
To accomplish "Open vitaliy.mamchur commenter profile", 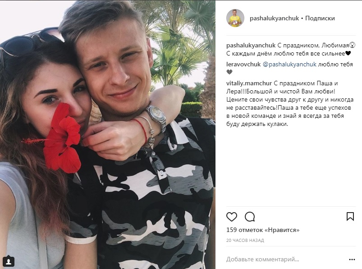I will [249, 83].
